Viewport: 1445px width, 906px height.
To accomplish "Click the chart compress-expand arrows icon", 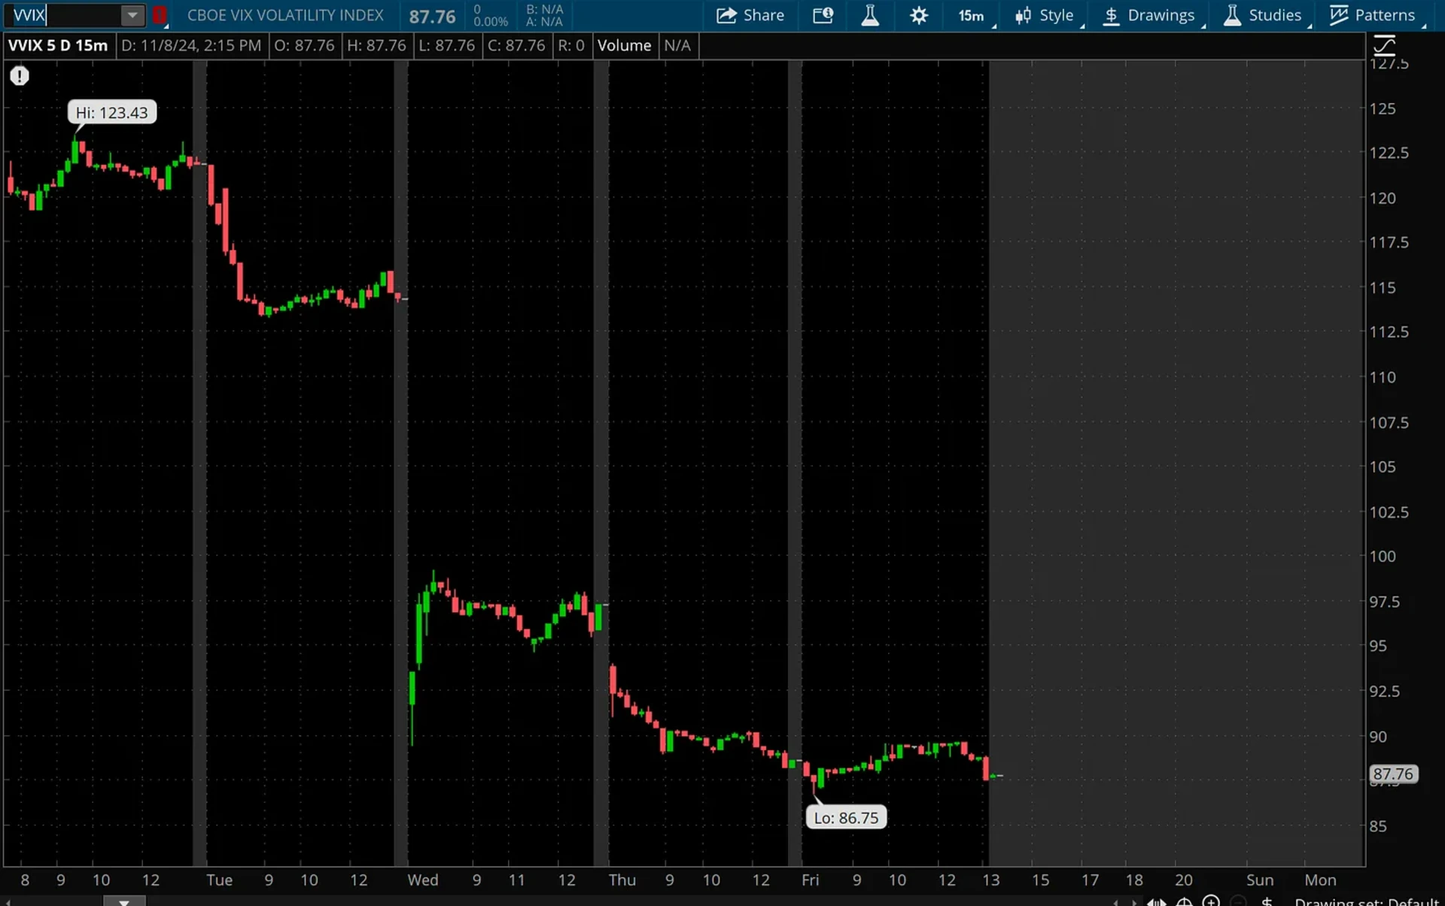I will [x=1157, y=901].
